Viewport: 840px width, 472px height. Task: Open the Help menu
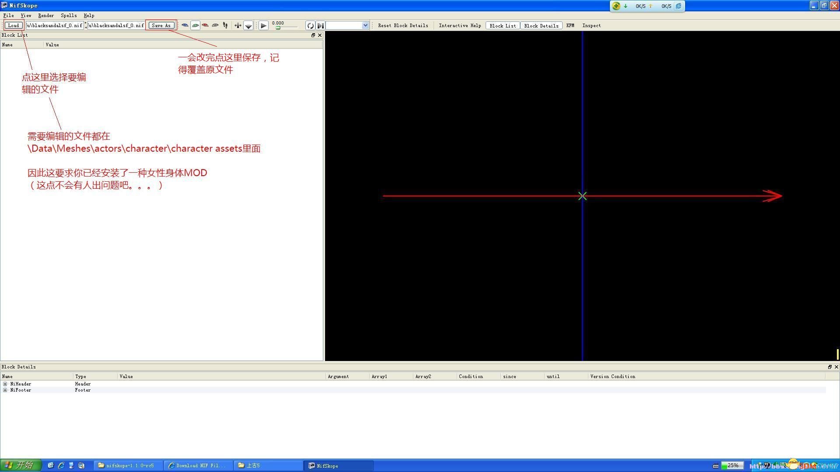click(89, 15)
